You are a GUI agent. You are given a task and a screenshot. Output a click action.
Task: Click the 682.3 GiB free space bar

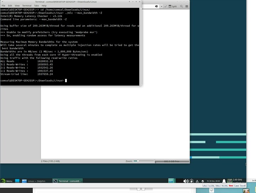click(x=172, y=161)
